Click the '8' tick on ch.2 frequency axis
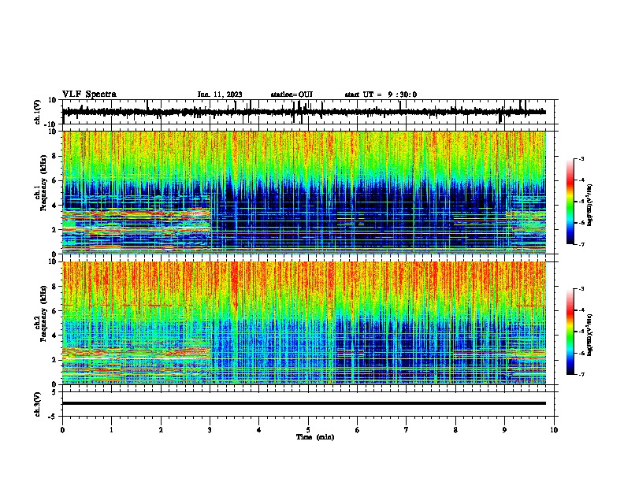The image size is (624, 482). (55, 287)
